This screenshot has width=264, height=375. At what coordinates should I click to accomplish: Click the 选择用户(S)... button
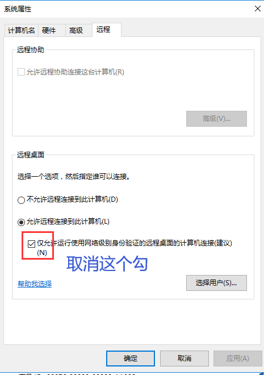click(216, 283)
